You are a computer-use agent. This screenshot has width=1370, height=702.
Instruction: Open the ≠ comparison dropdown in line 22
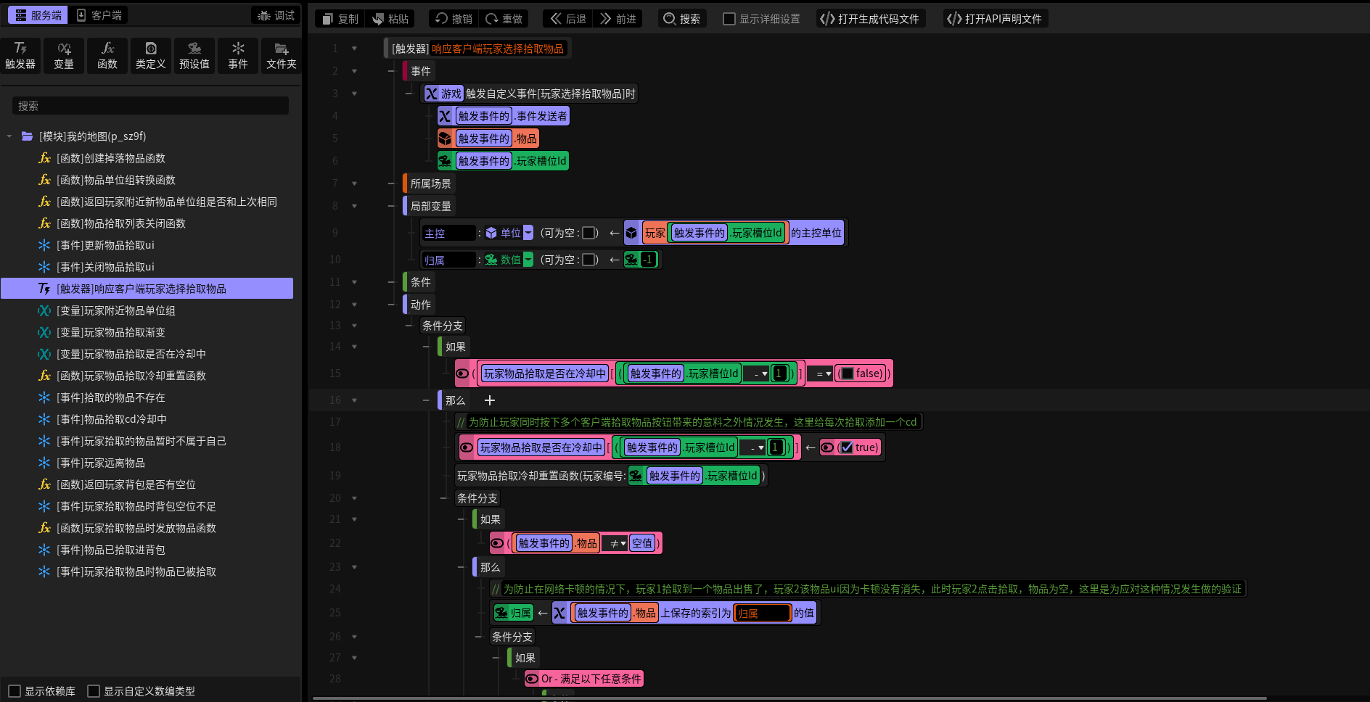click(x=616, y=543)
